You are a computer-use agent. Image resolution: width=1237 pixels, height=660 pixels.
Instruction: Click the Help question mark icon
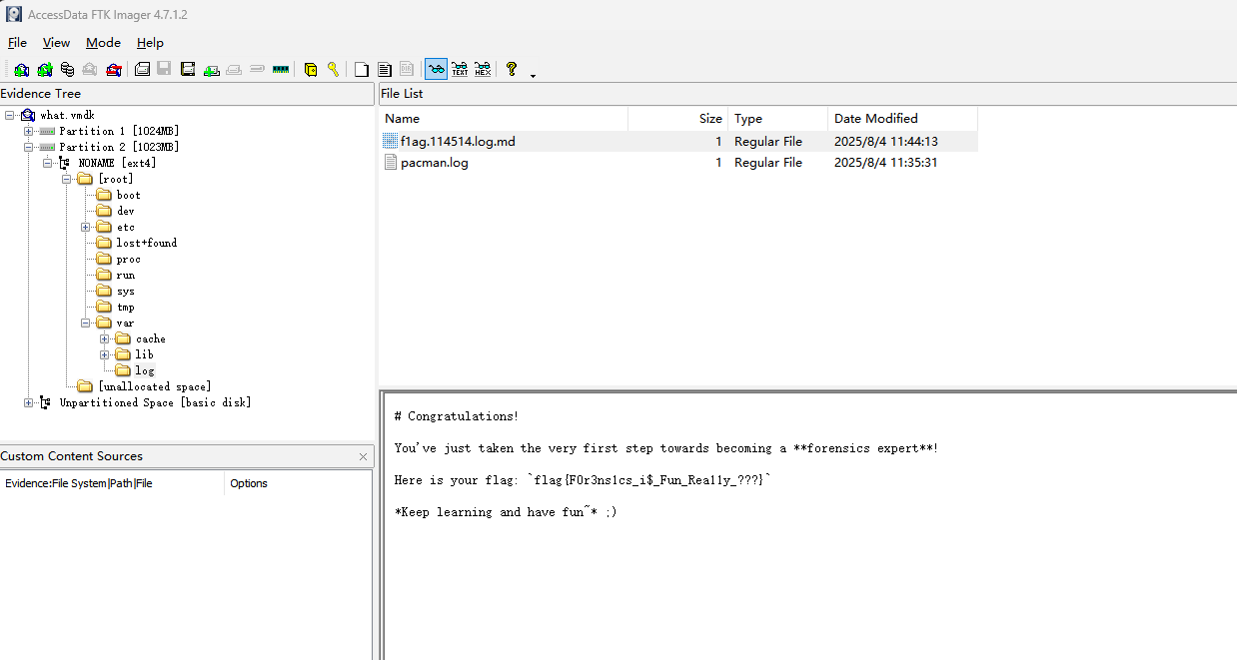(512, 69)
